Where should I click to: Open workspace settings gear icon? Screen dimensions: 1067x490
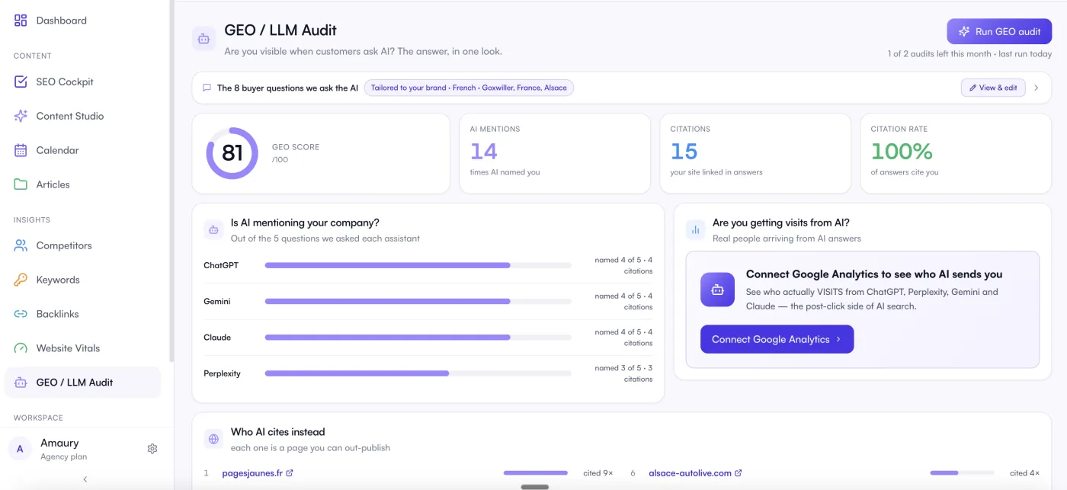tap(152, 449)
